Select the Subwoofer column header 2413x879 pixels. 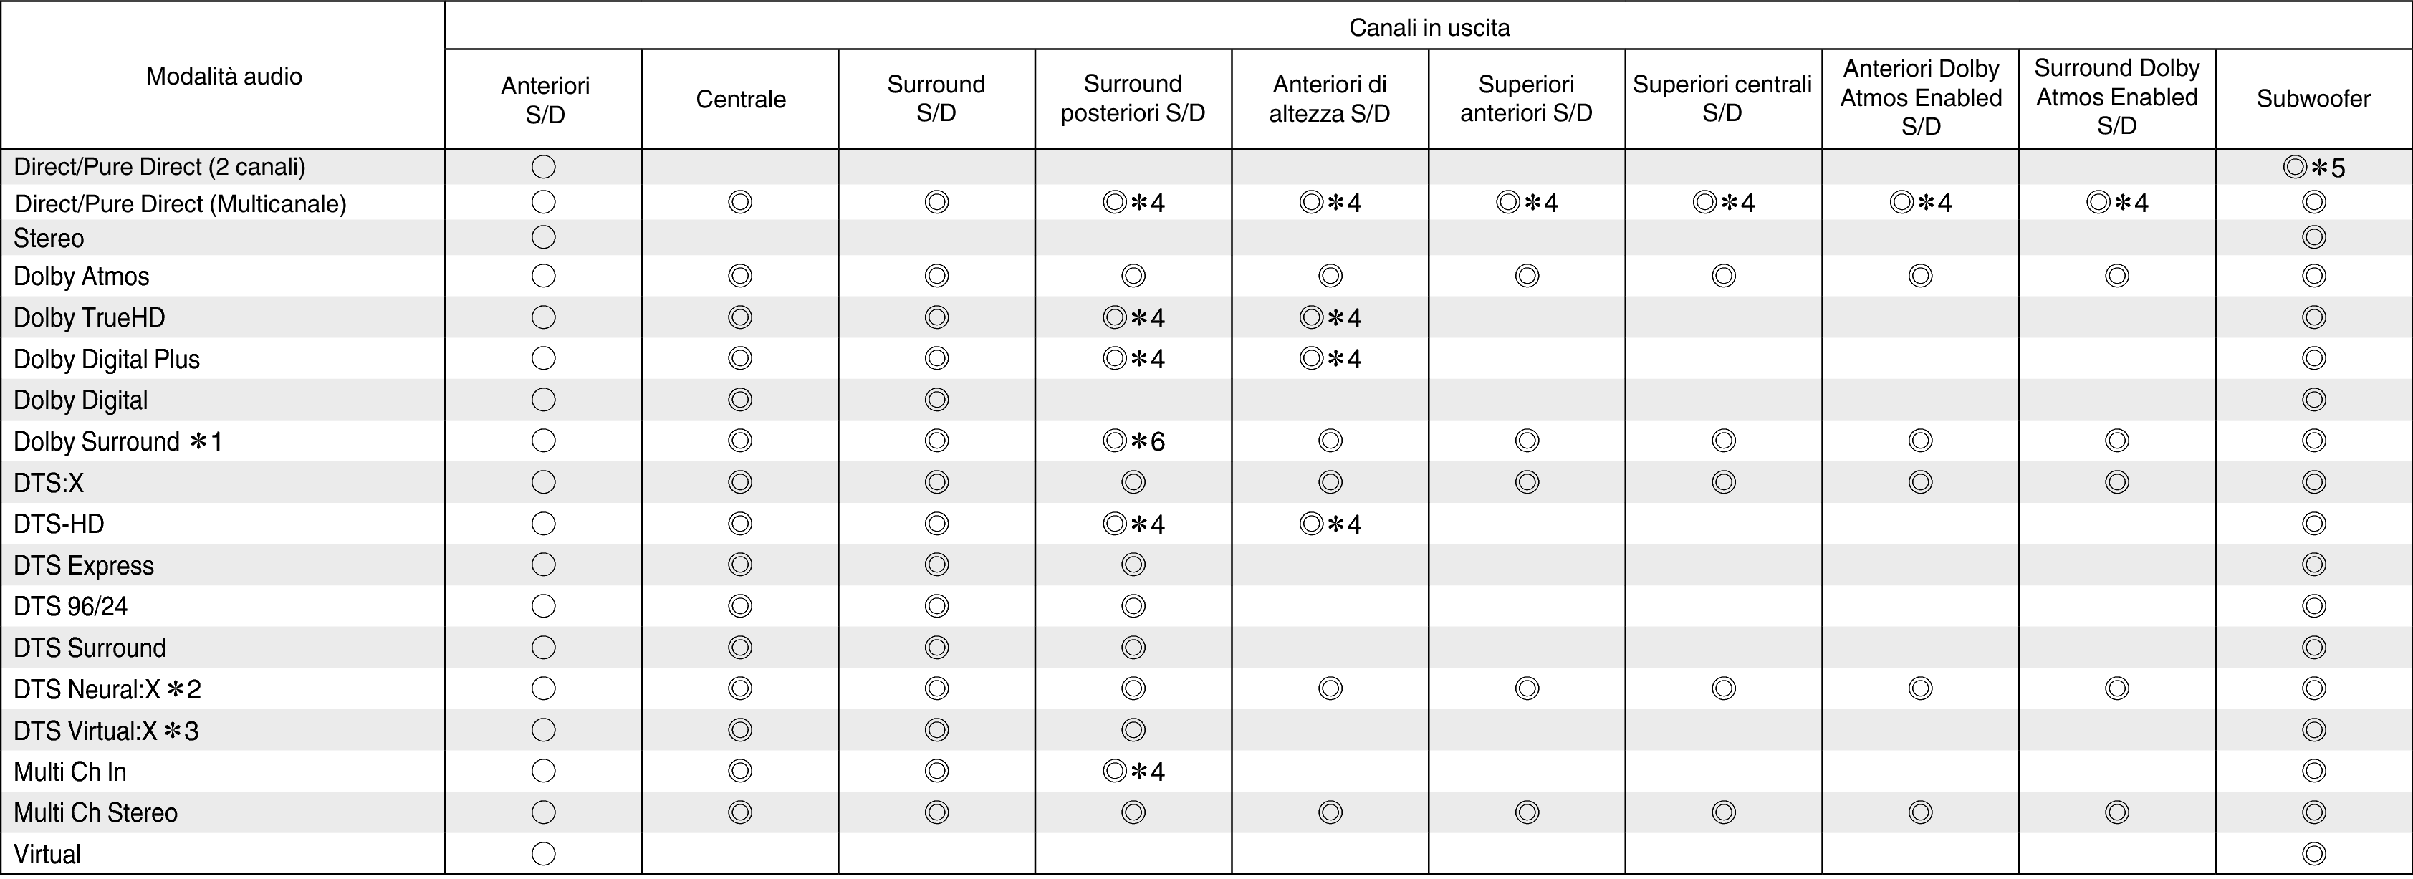tap(2313, 98)
